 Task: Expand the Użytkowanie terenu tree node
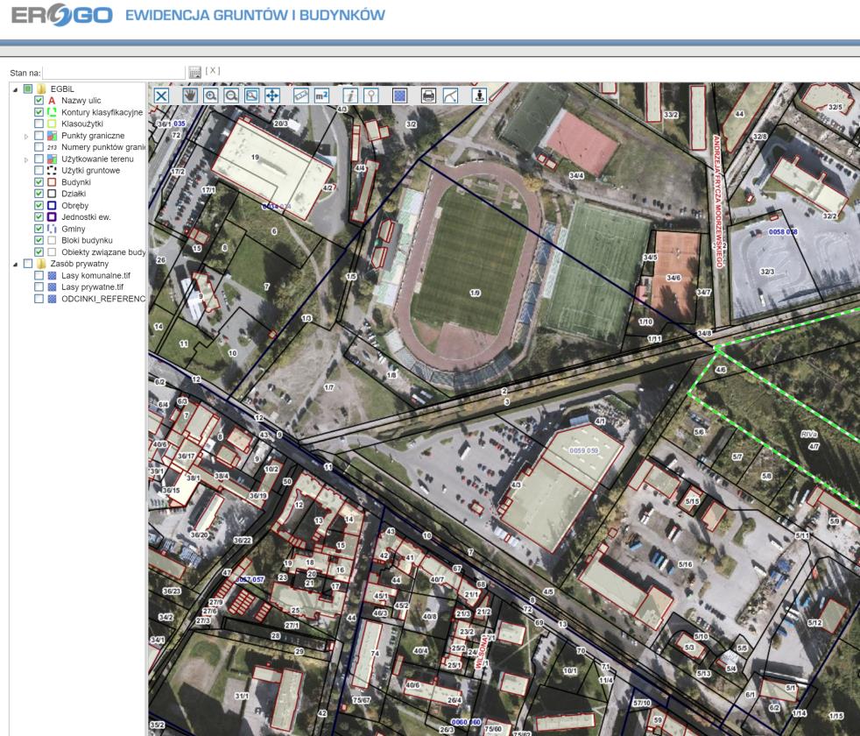pyautogui.click(x=25, y=159)
